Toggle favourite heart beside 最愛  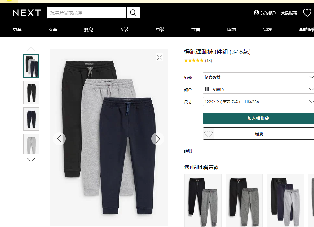pyautogui.click(x=208, y=134)
